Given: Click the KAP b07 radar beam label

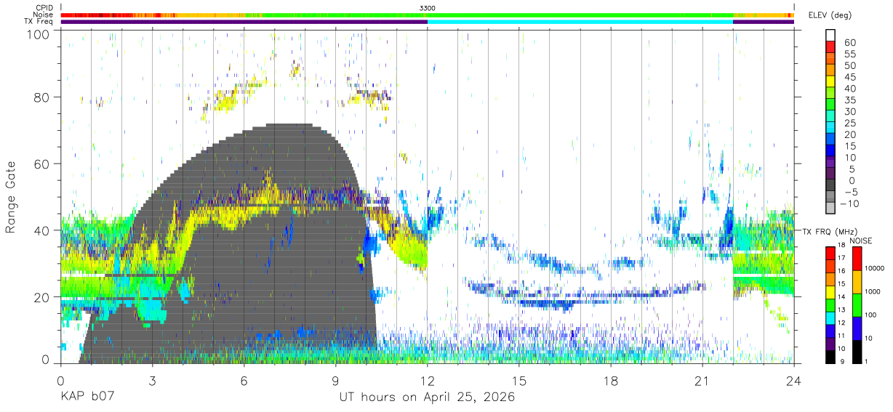Looking at the screenshot, I should point(87,397).
